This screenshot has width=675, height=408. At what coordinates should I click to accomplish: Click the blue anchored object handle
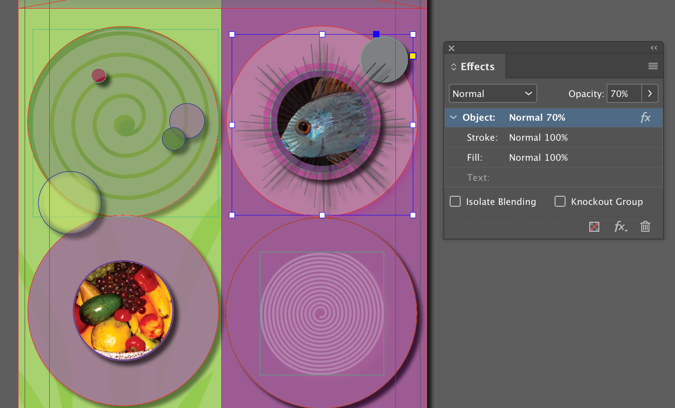pos(376,34)
